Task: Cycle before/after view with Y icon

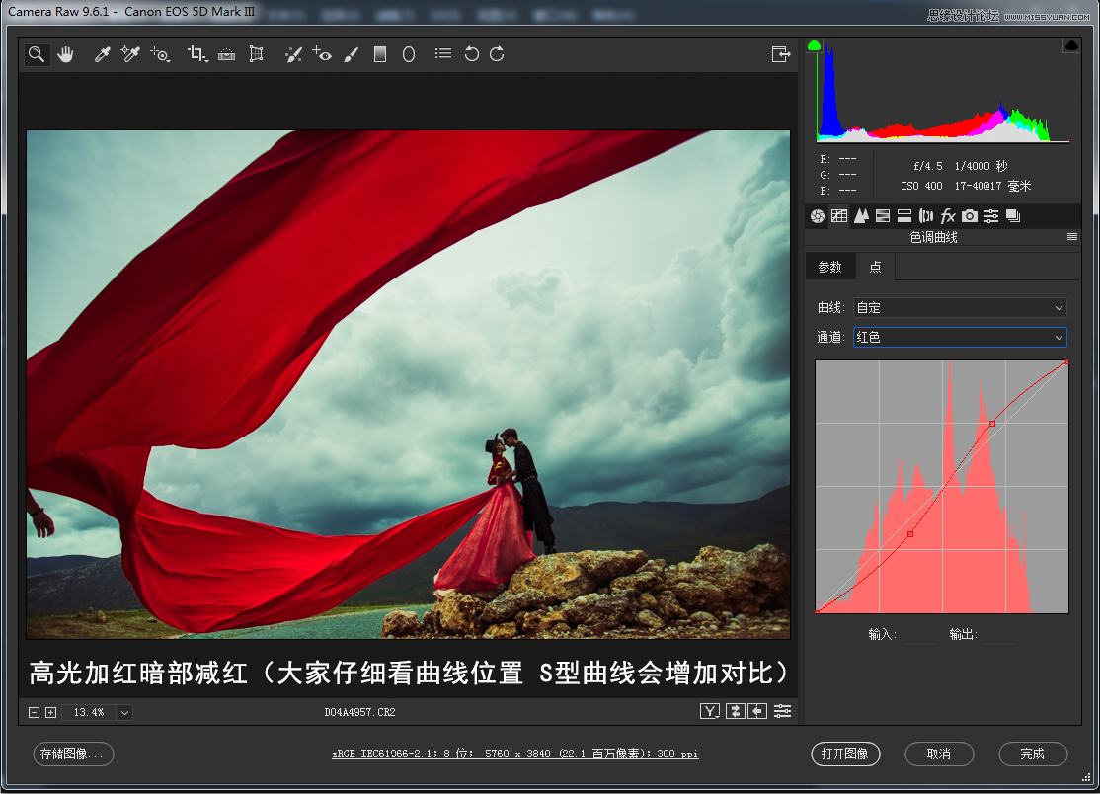Action: pos(710,712)
